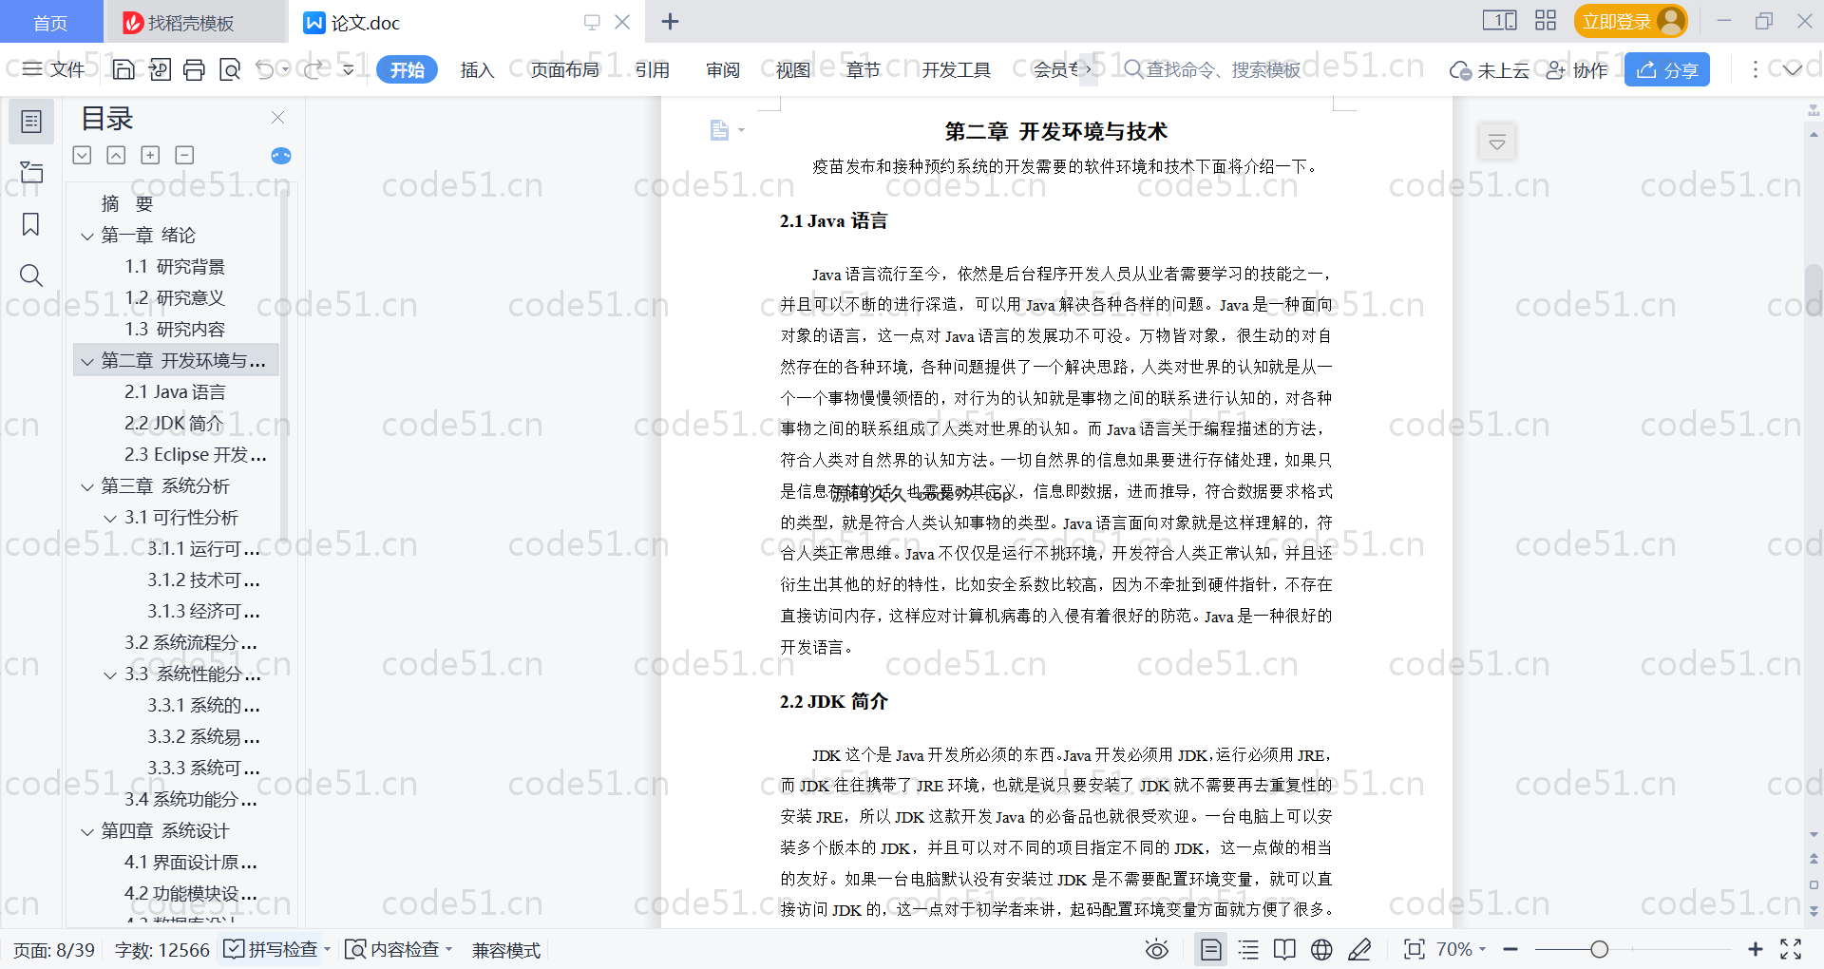This screenshot has height=969, width=1824.
Task: Click the writing mode pen icon in status bar
Action: coord(1359,949)
